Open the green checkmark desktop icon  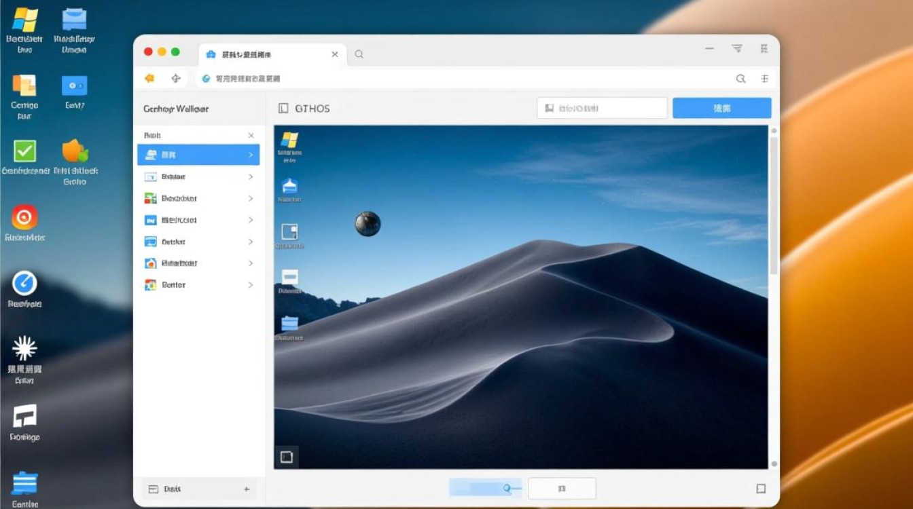pyautogui.click(x=24, y=151)
